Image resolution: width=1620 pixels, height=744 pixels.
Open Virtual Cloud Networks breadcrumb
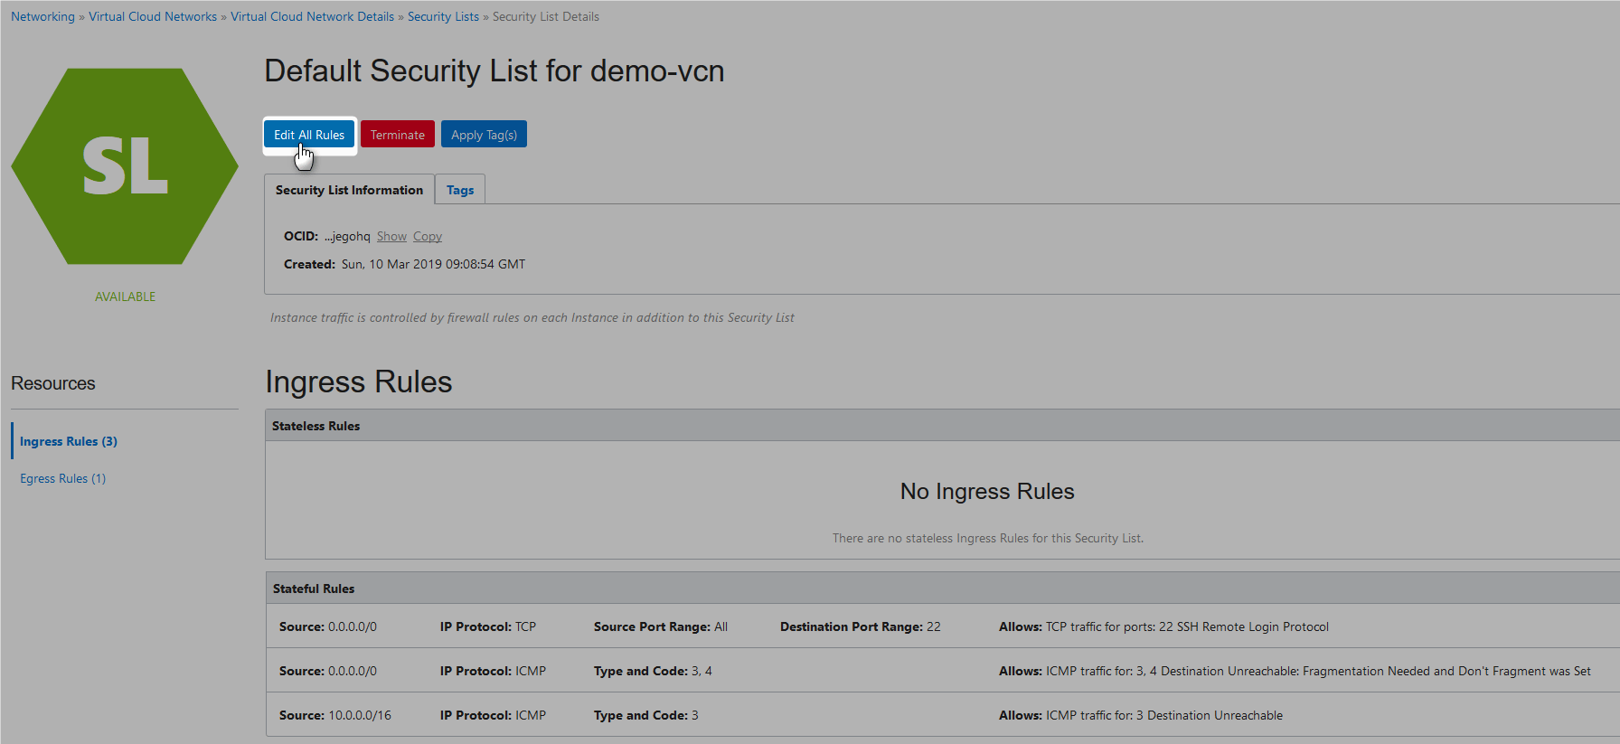[153, 17]
